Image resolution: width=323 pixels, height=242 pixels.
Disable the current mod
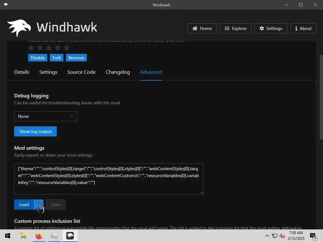[x=38, y=58]
